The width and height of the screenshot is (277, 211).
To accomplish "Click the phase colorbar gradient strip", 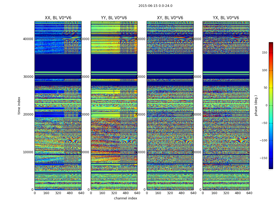I will (271, 105).
